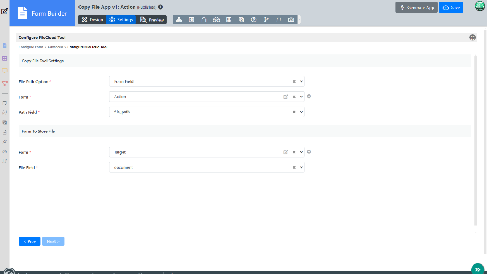The width and height of the screenshot is (487, 274).
Task: Go back with the Prev button
Action: (29, 241)
